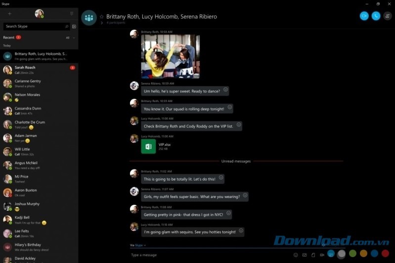395x263 pixels.
Task: Open your profile avatar in the sidebar header
Action: click(39, 14)
